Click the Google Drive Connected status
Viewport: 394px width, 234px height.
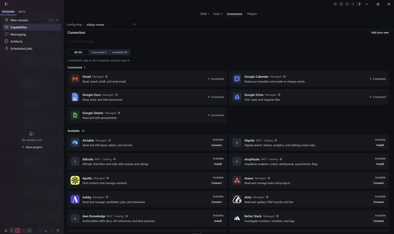click(378, 97)
